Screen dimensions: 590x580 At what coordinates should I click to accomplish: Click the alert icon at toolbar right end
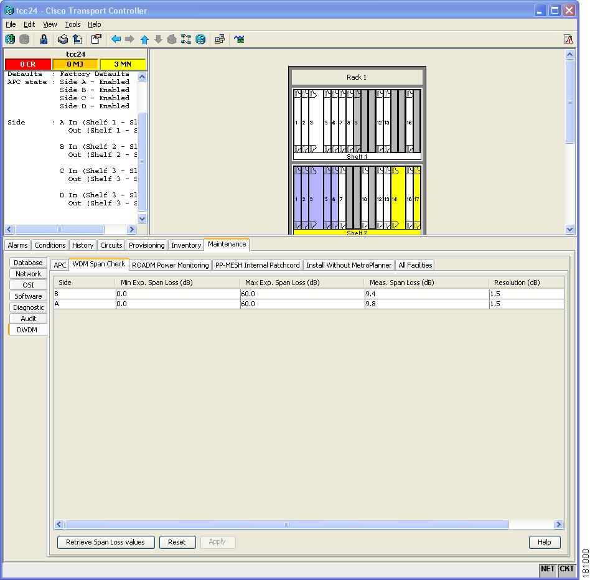(x=569, y=39)
